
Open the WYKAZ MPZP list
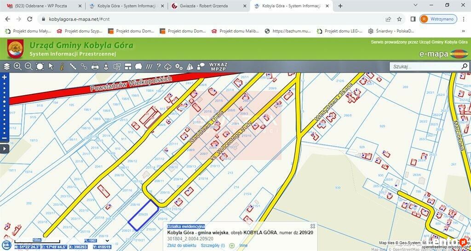(218, 66)
